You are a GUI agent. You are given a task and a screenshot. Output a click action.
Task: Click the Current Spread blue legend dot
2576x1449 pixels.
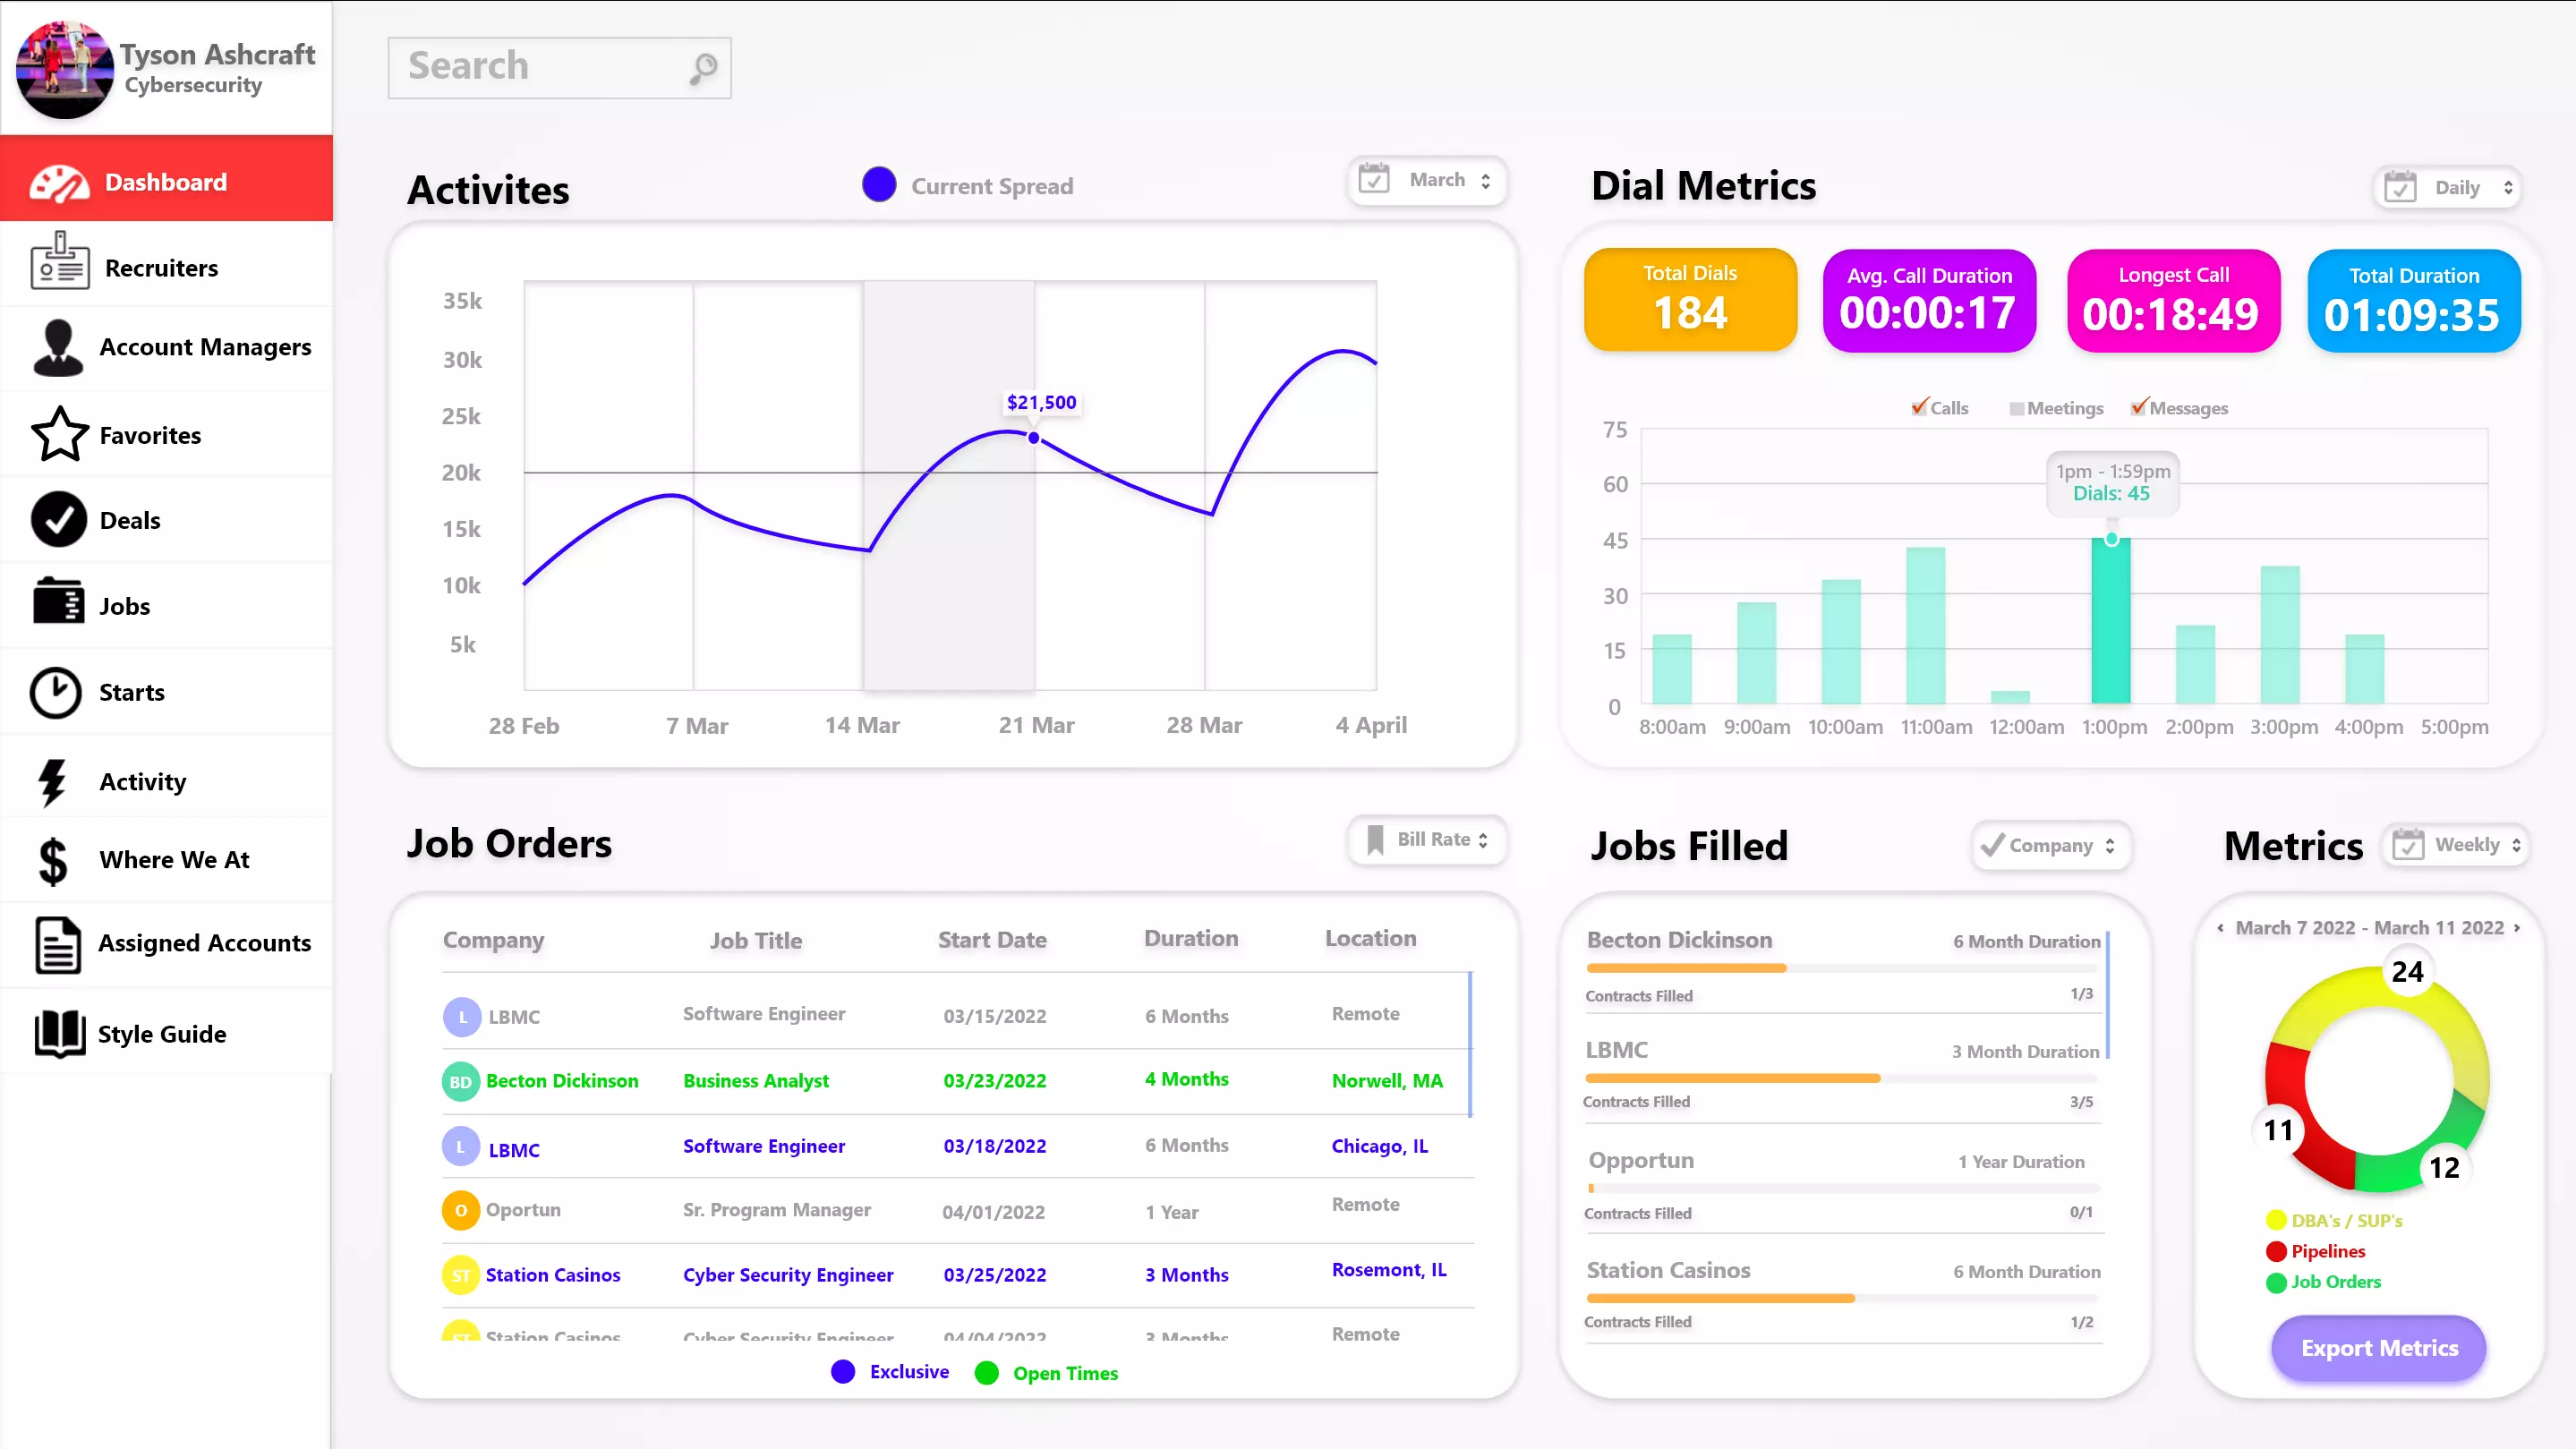point(878,185)
